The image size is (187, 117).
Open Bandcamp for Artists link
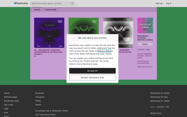click(160, 93)
